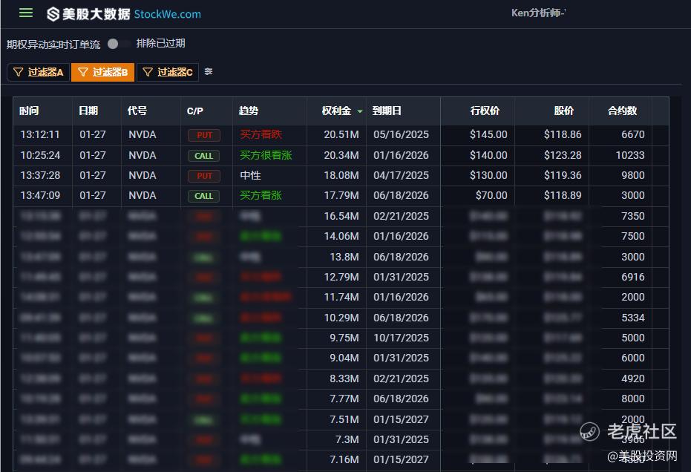Open the hamburger menu icon
The width and height of the screenshot is (691, 472).
click(26, 13)
